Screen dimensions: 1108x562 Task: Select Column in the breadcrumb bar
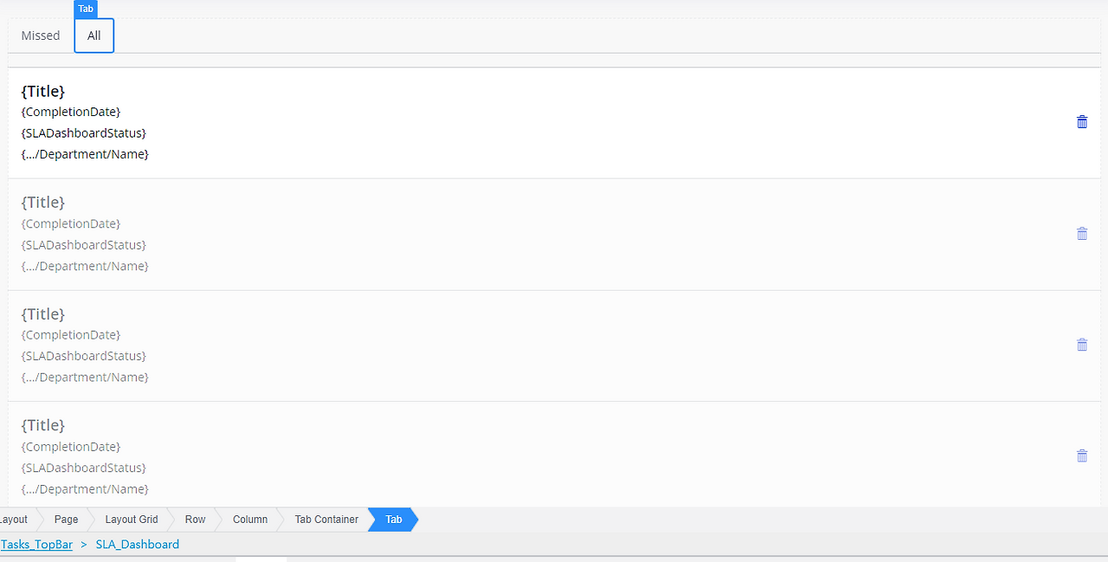click(x=249, y=520)
